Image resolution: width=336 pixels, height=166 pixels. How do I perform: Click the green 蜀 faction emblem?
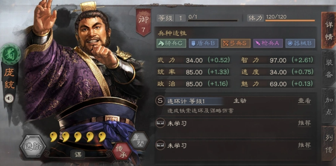[x=10, y=54]
